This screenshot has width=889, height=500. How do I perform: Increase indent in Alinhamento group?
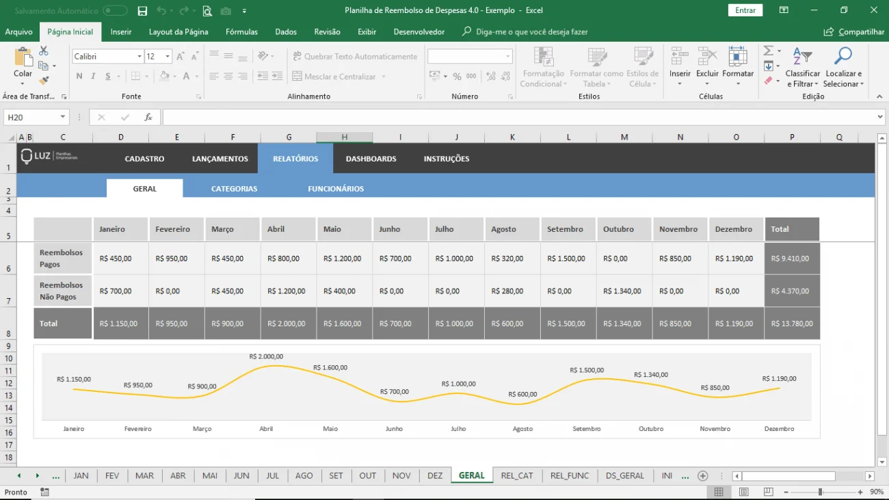pos(276,77)
